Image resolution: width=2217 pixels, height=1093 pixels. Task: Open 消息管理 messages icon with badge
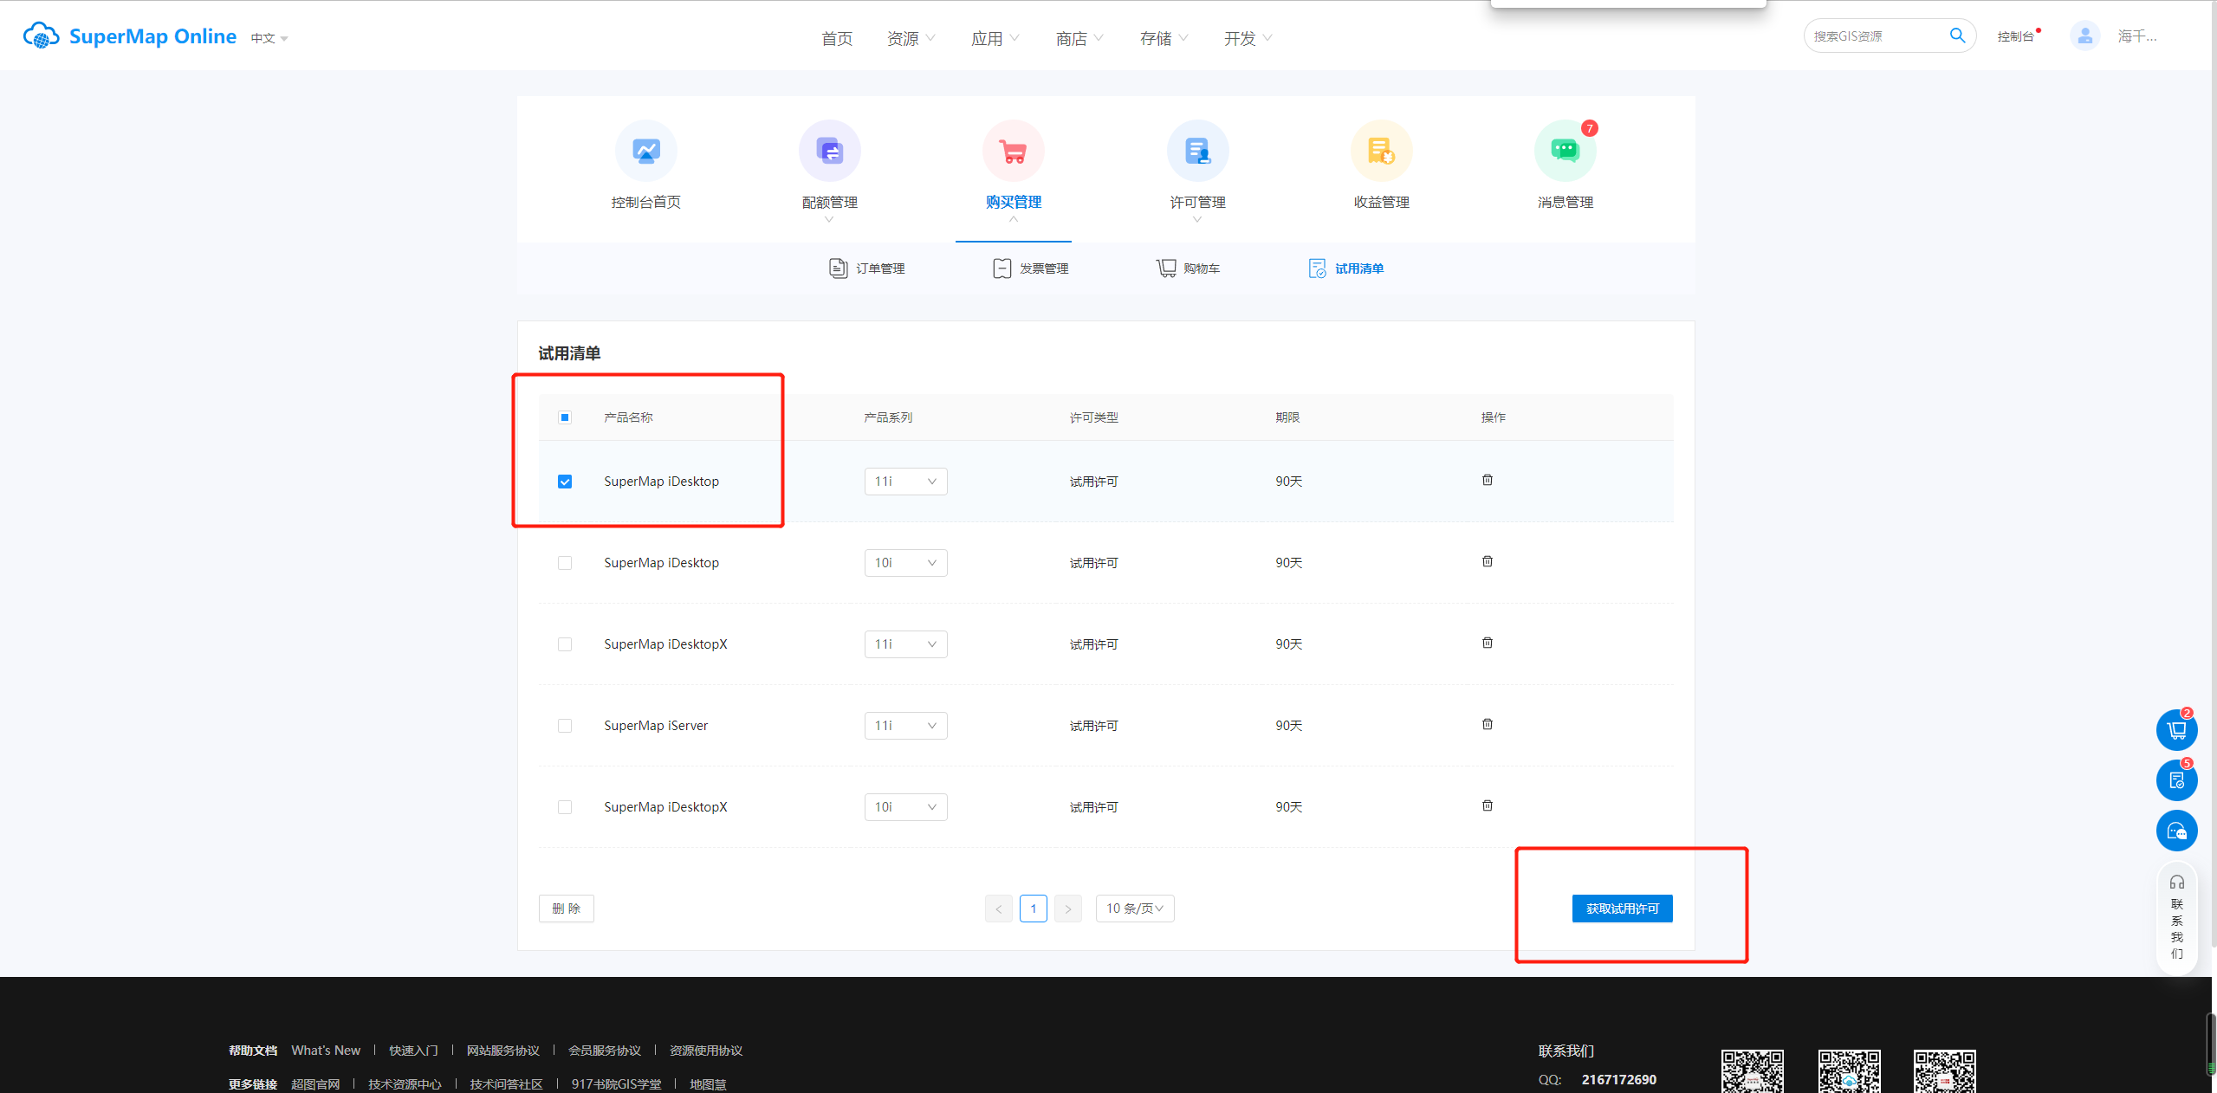click(1565, 152)
